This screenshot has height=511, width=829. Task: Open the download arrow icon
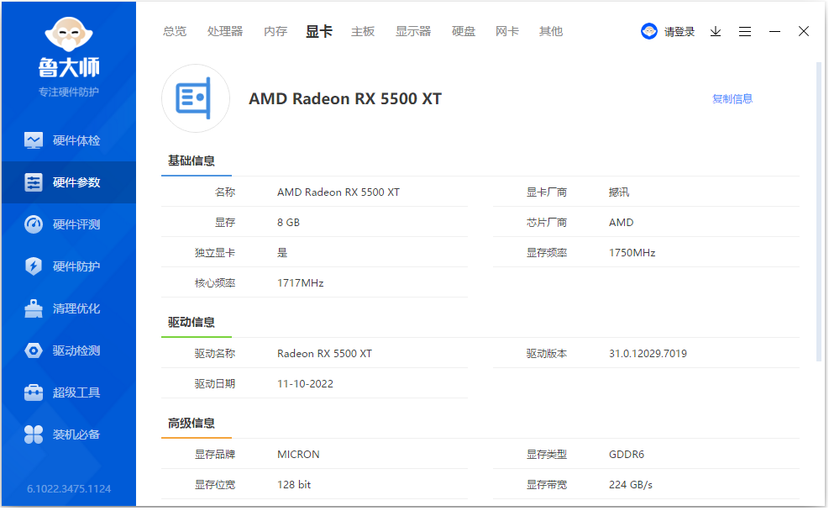tap(716, 32)
